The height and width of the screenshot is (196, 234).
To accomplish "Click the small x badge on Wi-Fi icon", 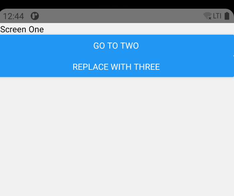I will click(210, 18).
